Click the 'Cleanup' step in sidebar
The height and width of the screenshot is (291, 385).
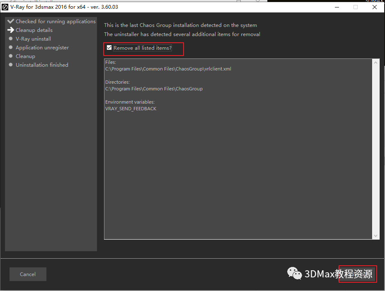click(x=26, y=56)
